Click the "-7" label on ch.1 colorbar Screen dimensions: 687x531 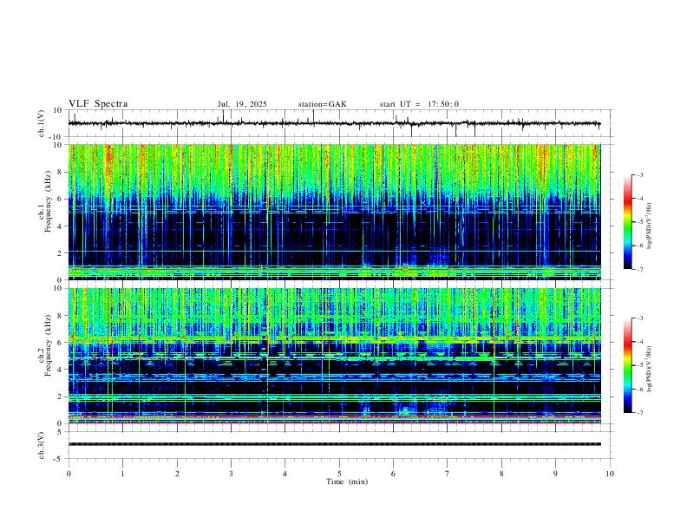(x=639, y=270)
